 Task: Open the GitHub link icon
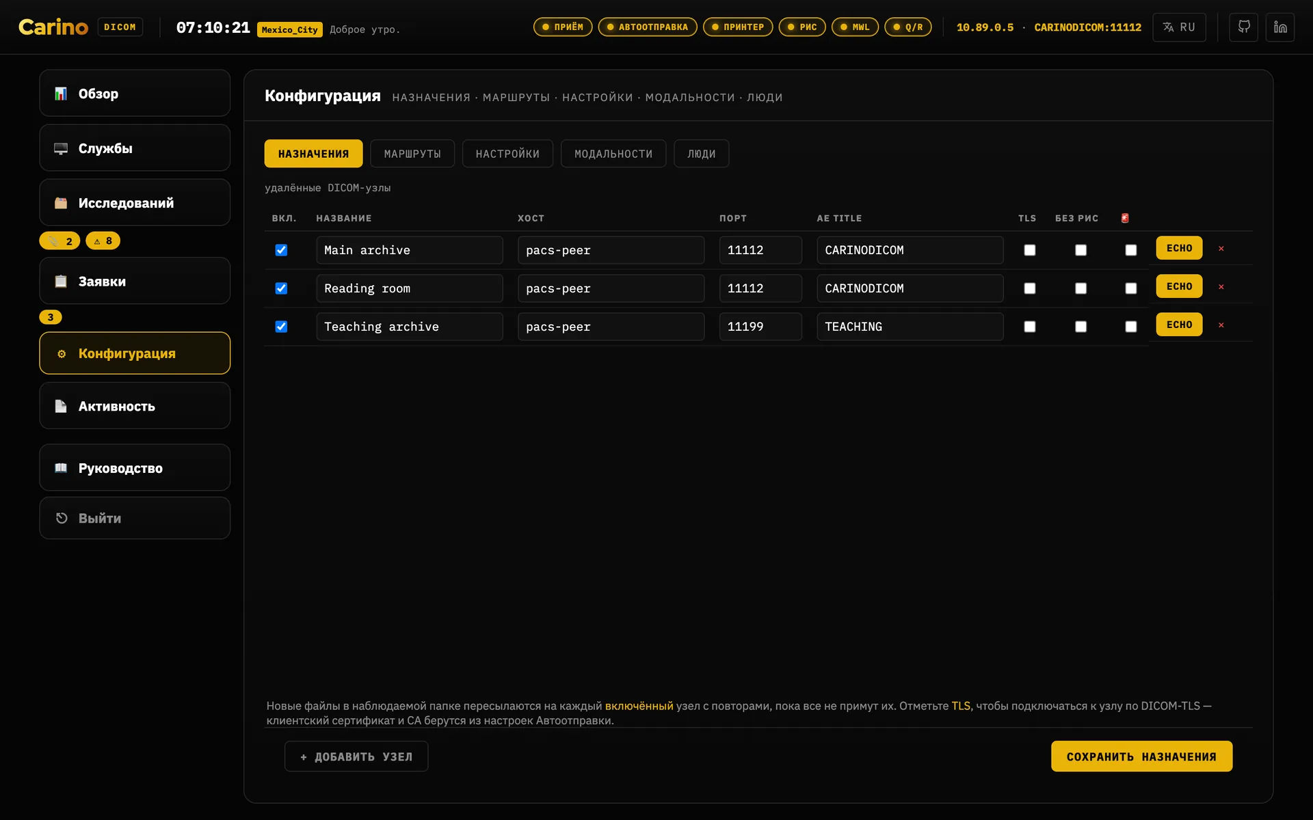click(x=1244, y=27)
